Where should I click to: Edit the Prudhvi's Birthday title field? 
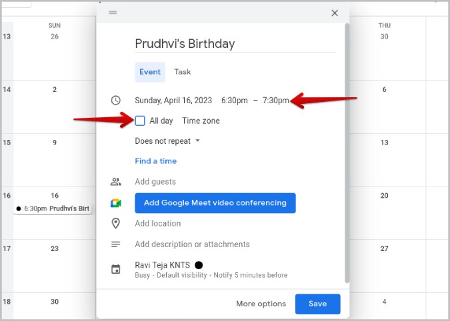[x=235, y=44]
